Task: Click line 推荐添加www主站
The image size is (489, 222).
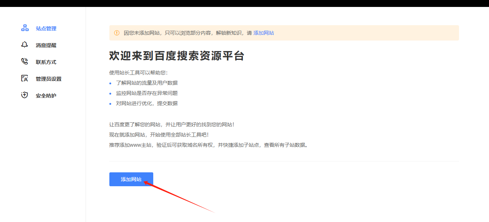Action: click(208, 145)
